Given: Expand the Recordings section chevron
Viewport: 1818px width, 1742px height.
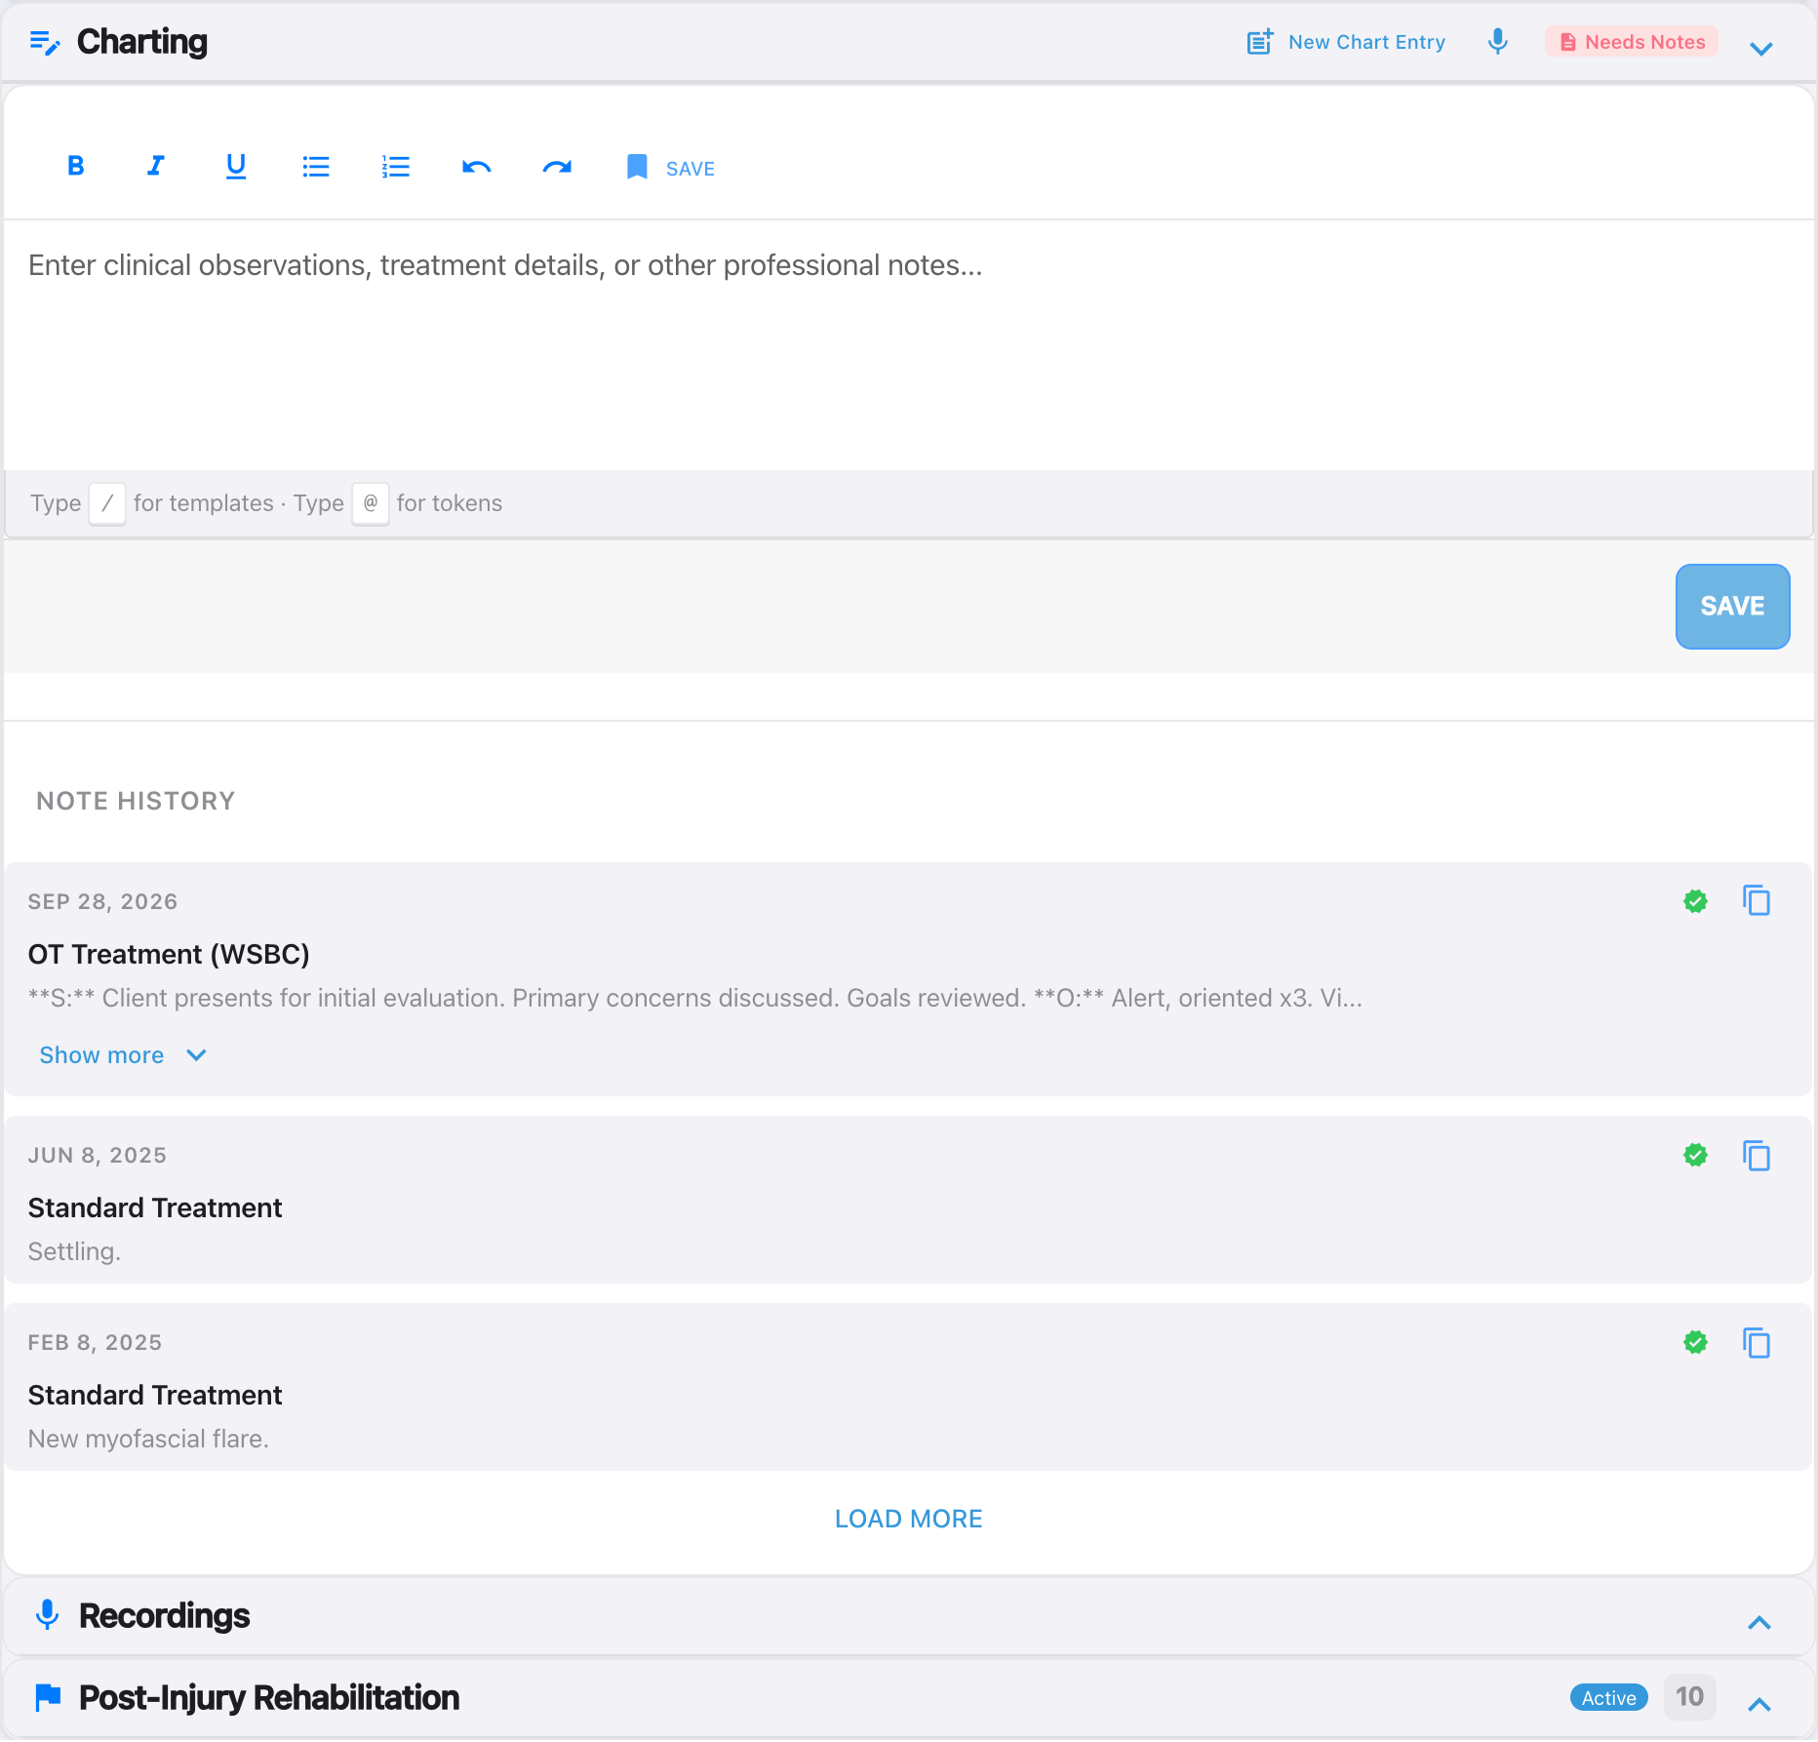Looking at the screenshot, I should pos(1759,1622).
